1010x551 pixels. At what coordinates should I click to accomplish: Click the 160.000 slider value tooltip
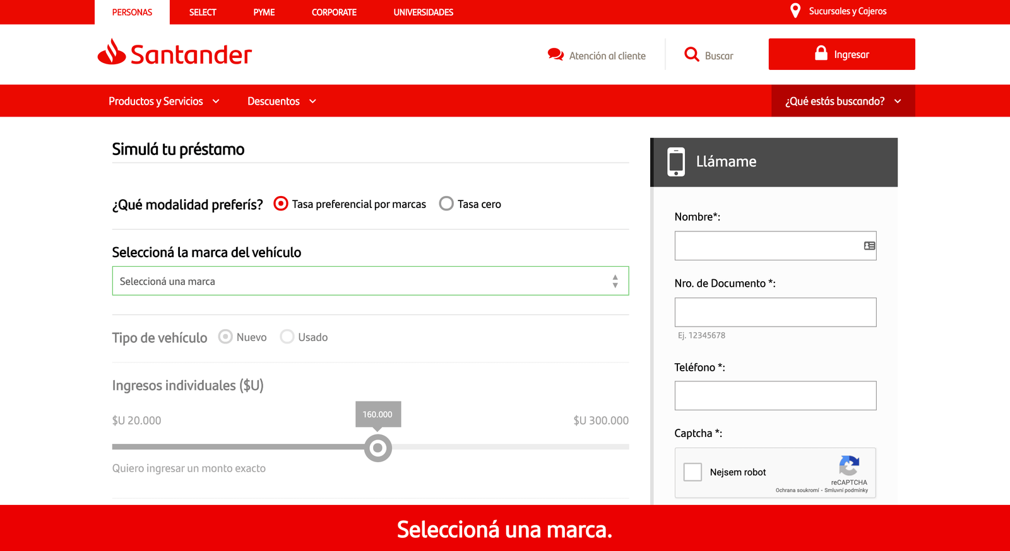pyautogui.click(x=377, y=414)
